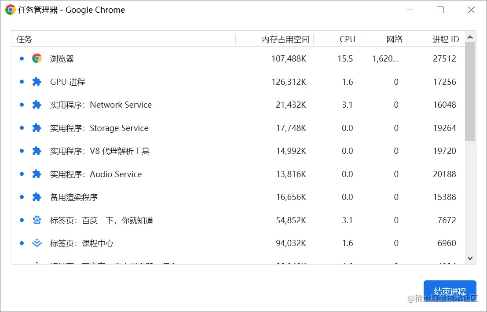
Task: Sort by 内存占用空间 column header
Action: tap(285, 39)
